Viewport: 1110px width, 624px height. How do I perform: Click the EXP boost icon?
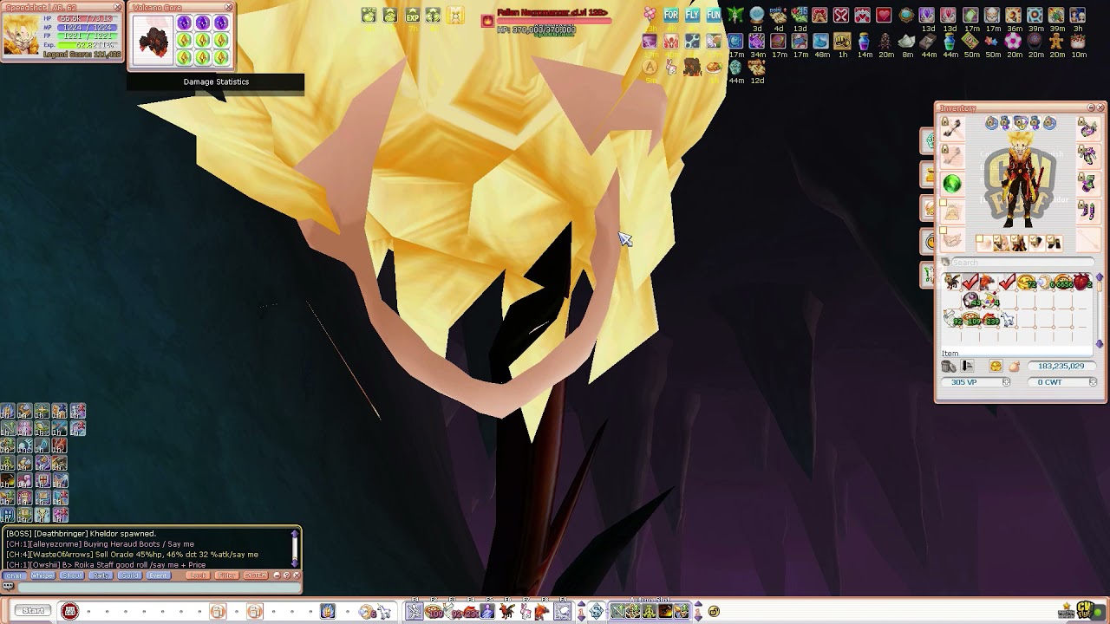[412, 15]
